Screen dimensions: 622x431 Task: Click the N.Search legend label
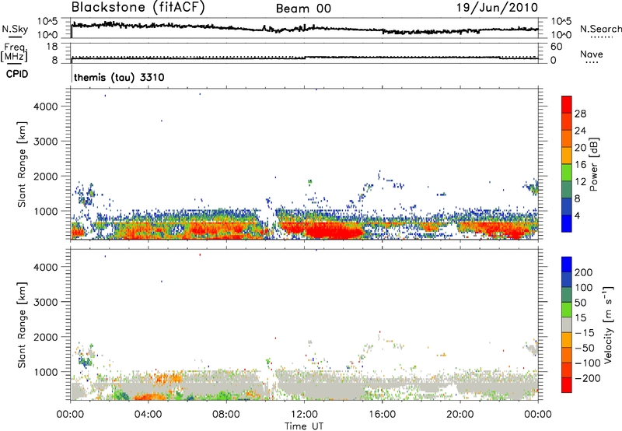coord(600,29)
